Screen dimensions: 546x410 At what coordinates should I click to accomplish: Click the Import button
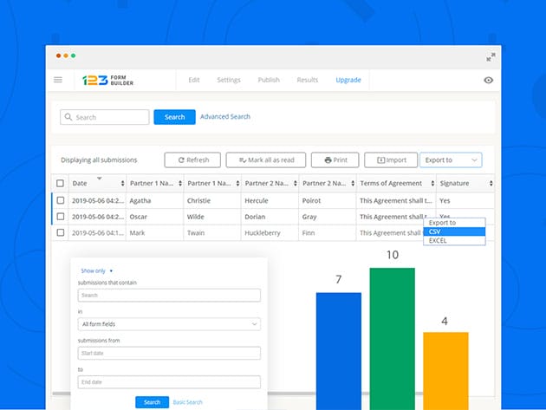pos(391,160)
